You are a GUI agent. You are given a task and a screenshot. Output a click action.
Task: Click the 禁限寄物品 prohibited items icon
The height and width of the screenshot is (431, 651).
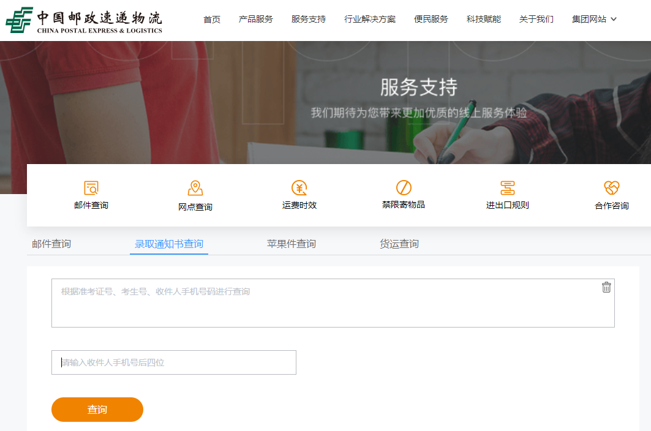(x=404, y=188)
